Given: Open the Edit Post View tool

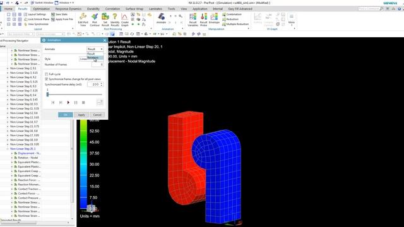Looking at the screenshot, I should click(83, 20).
